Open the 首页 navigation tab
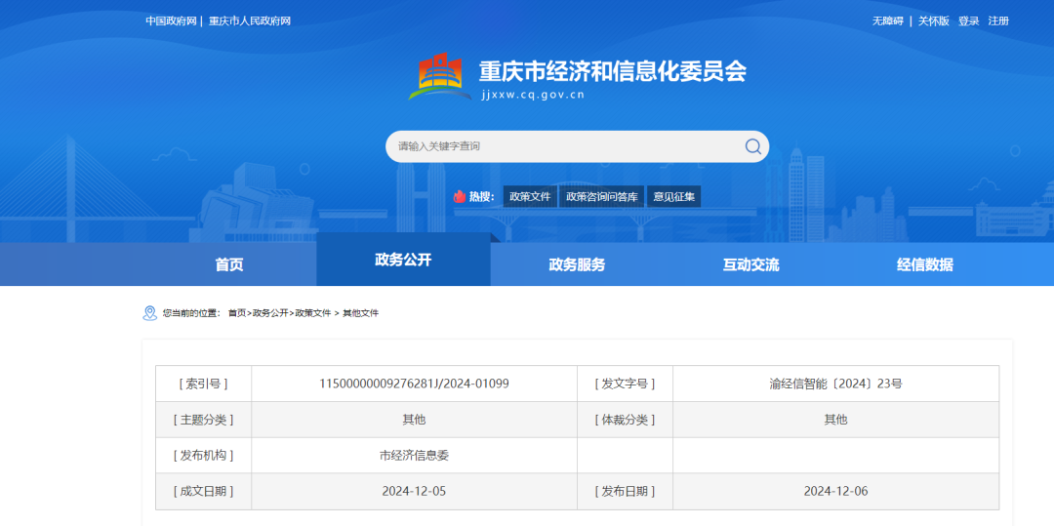Viewport: 1054px width, 526px height. pyautogui.click(x=229, y=264)
